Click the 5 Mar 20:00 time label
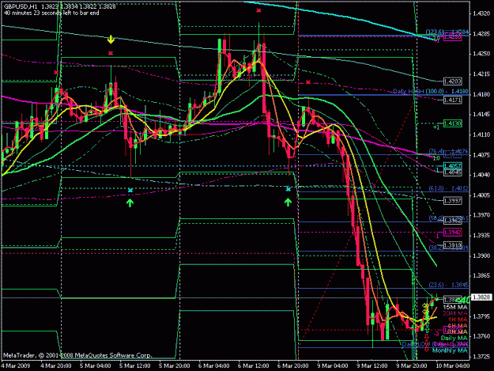Screen dimensions: 494x371 click(174, 365)
